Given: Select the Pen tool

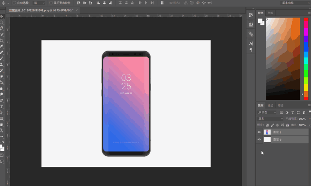Looking at the screenshot, I should [1, 101].
